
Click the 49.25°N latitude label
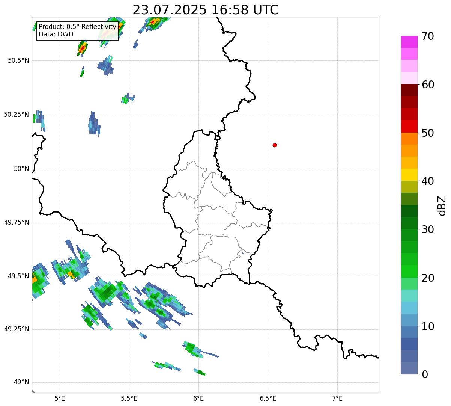coord(17,329)
